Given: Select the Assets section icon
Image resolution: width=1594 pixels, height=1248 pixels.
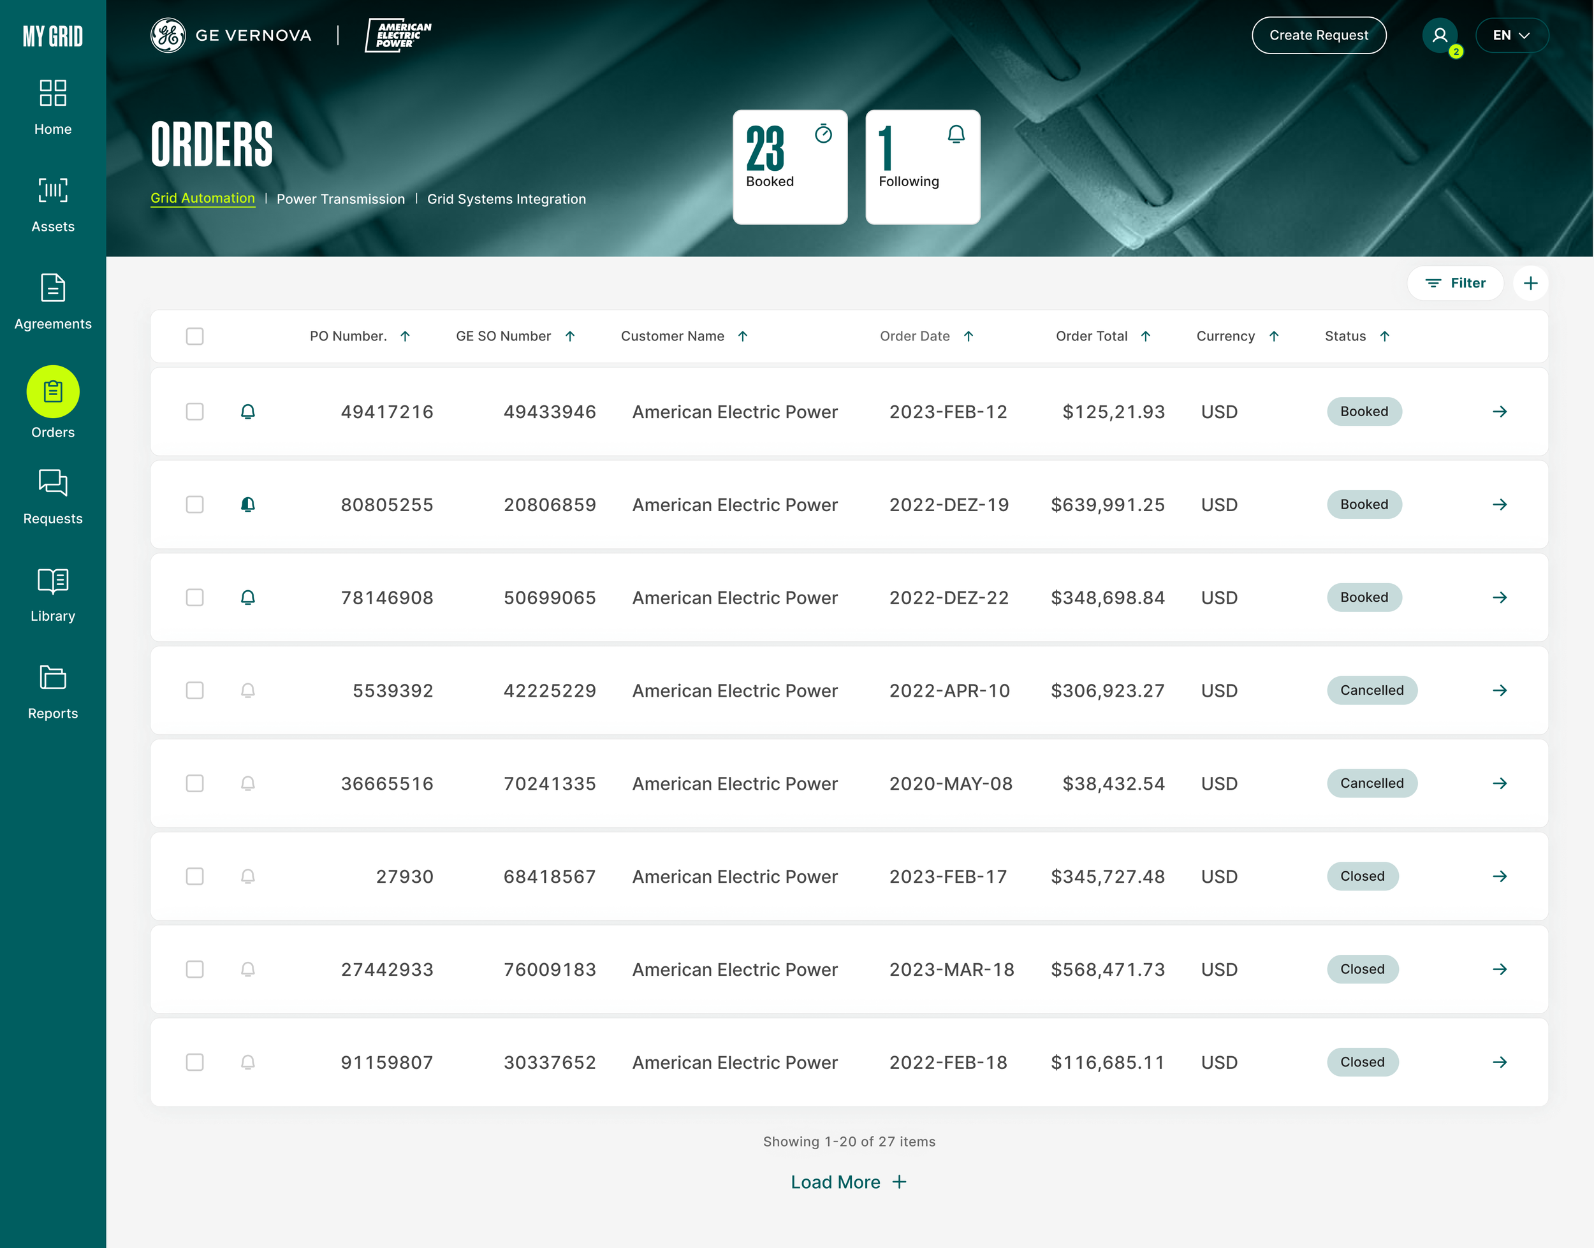Looking at the screenshot, I should coord(52,191).
